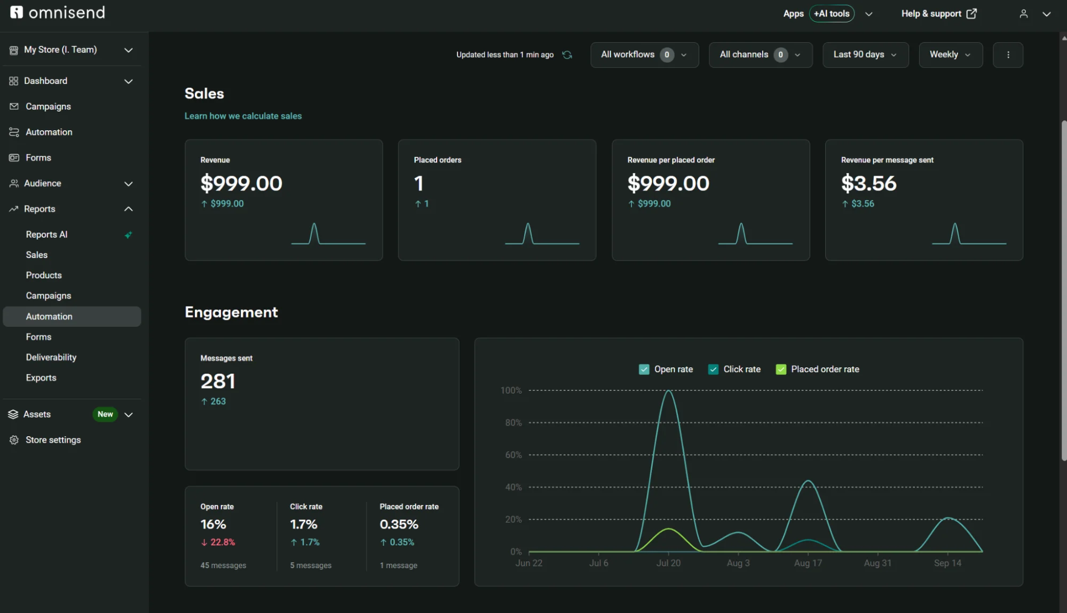Image resolution: width=1067 pixels, height=613 pixels.
Task: Click the Dashboard grid icon
Action: point(14,81)
